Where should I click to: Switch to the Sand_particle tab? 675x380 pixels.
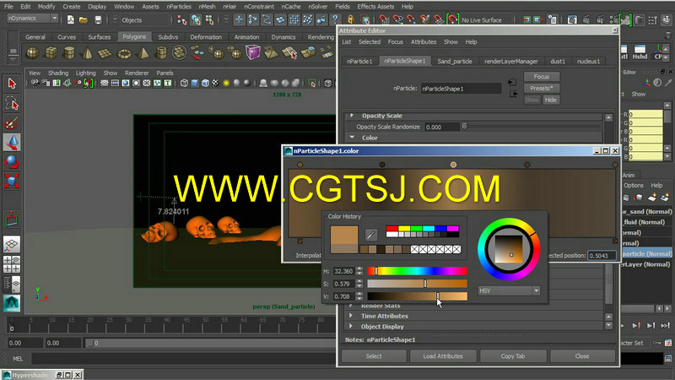[455, 61]
